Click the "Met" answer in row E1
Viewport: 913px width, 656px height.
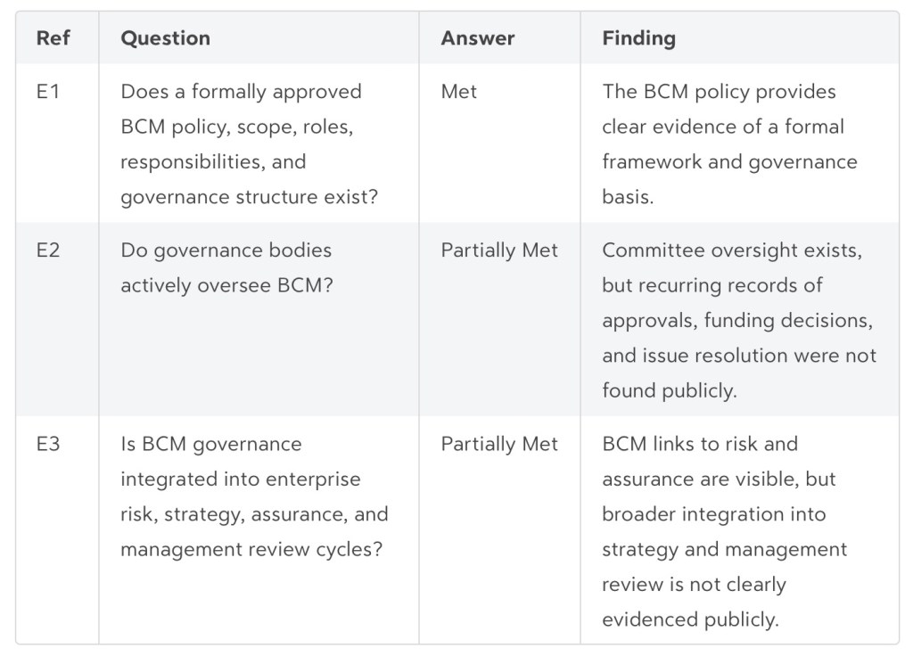[x=458, y=92]
